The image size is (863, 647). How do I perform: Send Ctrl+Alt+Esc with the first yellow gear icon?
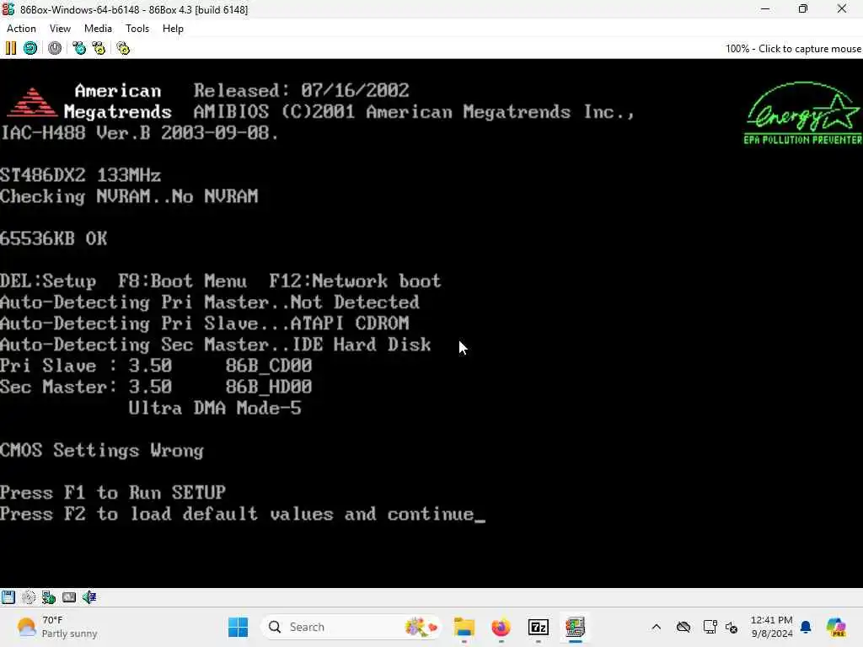(x=99, y=48)
